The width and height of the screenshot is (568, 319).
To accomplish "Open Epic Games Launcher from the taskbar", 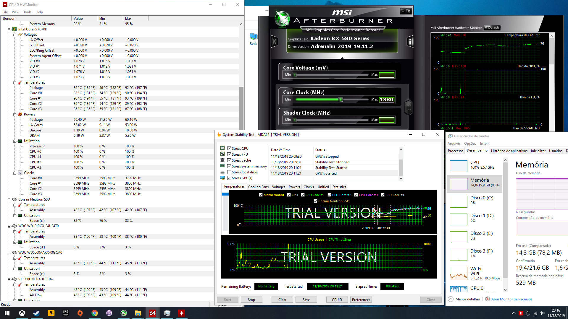I will point(66,313).
